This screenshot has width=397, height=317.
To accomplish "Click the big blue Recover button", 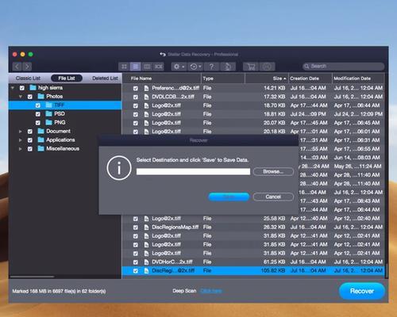I will [362, 291].
